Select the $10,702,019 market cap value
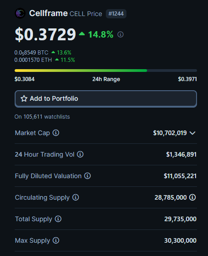 click(x=170, y=133)
